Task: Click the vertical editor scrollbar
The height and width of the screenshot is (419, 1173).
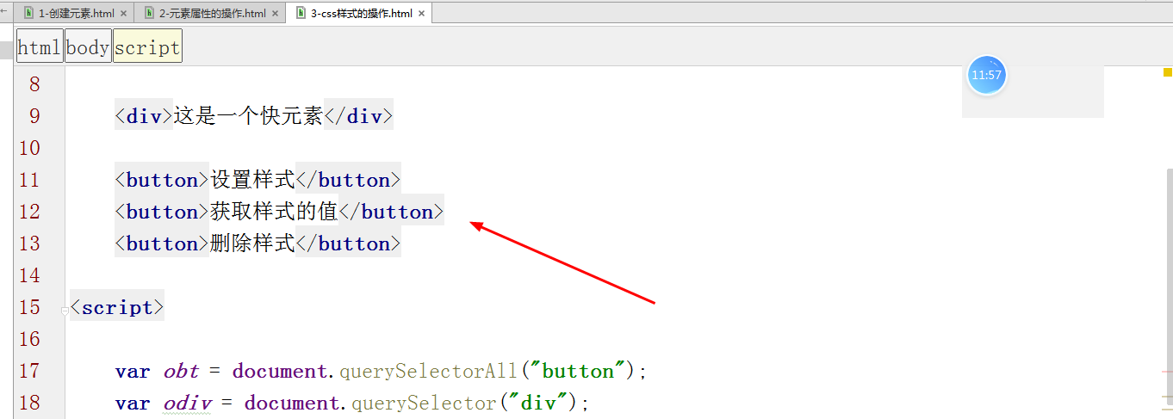Action: pos(1169,284)
